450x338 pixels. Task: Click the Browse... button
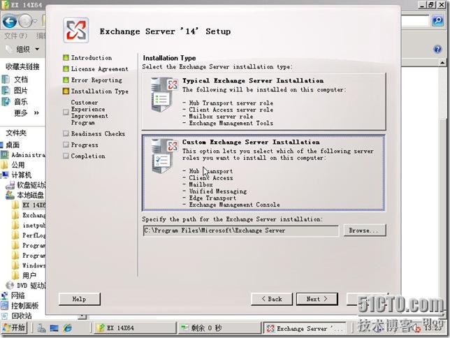(x=365, y=230)
